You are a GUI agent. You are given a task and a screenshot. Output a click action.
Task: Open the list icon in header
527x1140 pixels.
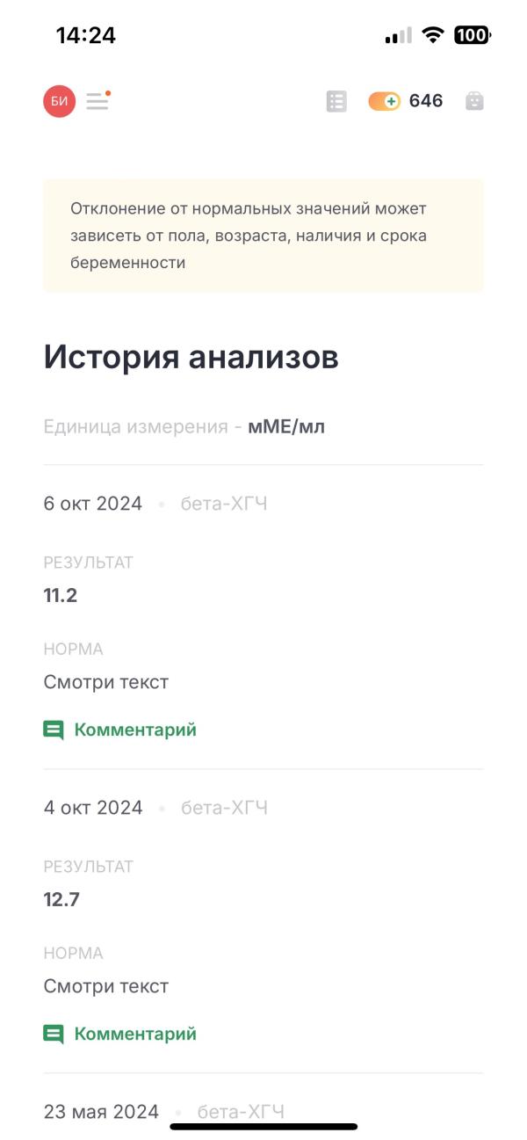tap(336, 102)
